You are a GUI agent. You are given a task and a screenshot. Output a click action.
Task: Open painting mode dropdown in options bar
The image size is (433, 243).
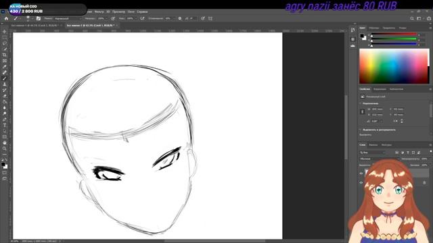coord(68,18)
